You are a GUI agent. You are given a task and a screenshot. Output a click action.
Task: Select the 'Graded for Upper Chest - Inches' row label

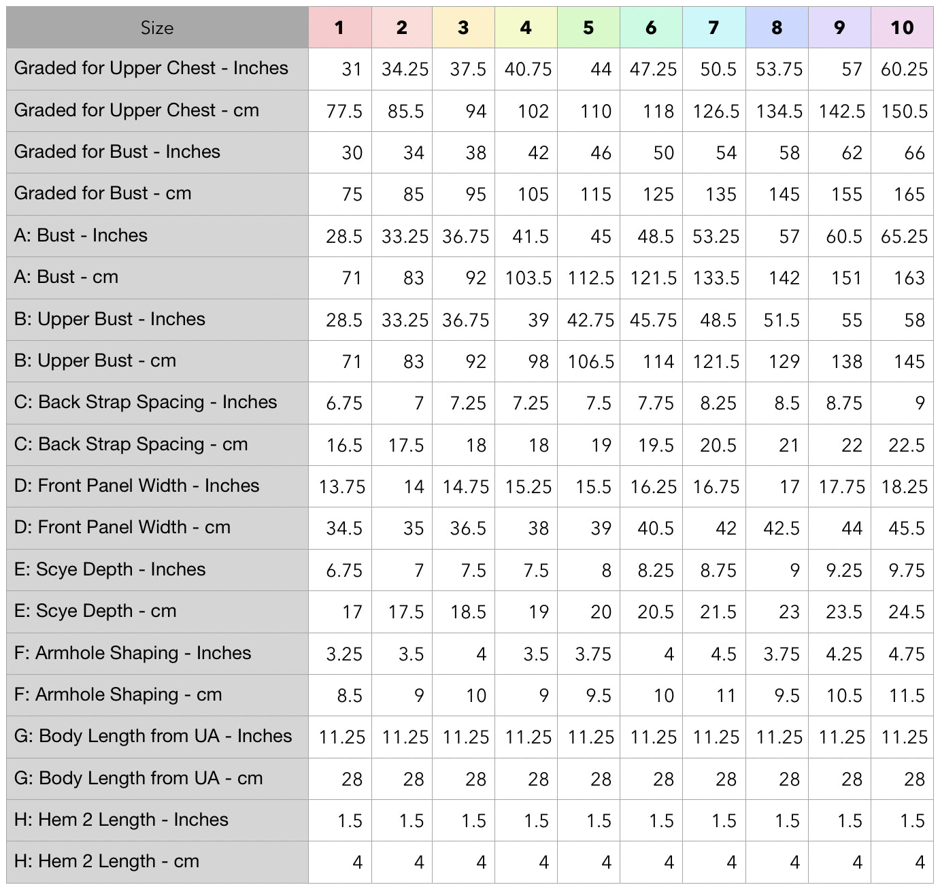pos(151,68)
